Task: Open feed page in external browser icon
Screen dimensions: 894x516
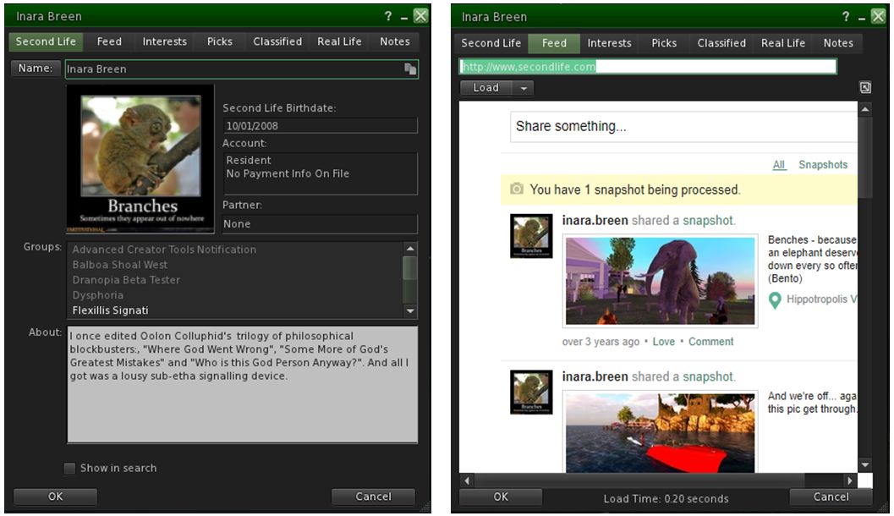Action: 864,88
